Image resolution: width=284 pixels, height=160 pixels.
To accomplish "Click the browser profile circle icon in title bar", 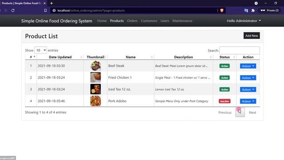I will 256,3.
